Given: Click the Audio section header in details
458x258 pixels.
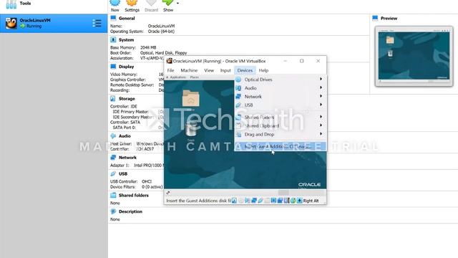Looking at the screenshot, I should [125, 136].
